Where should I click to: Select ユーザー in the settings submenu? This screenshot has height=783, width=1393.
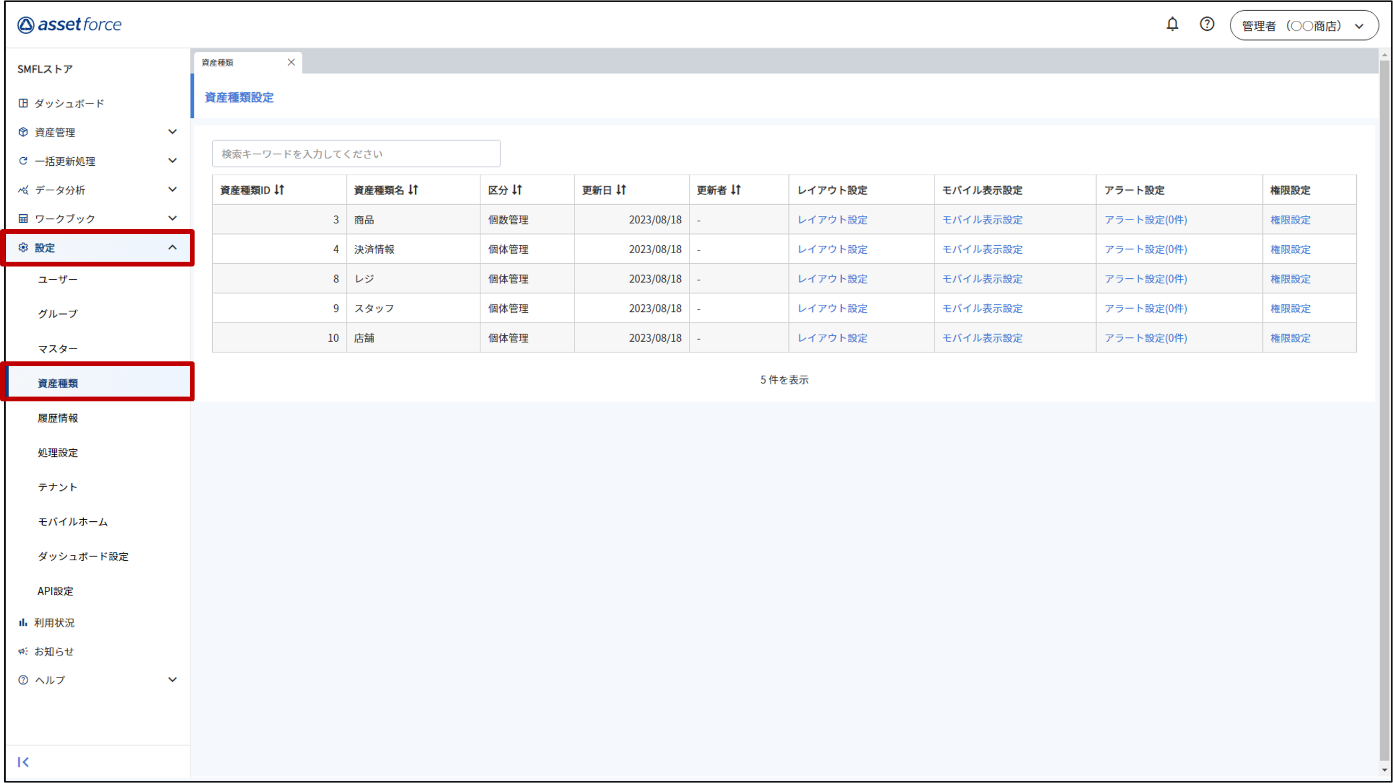point(58,279)
